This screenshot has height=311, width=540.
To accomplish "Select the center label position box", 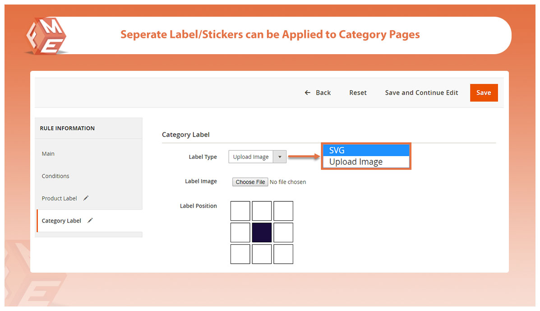I will coord(262,232).
